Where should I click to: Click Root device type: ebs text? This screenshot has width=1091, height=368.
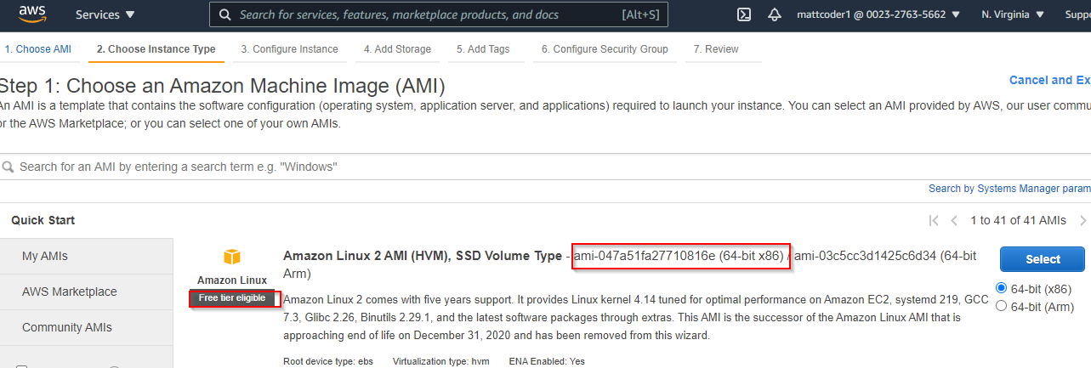328,361
